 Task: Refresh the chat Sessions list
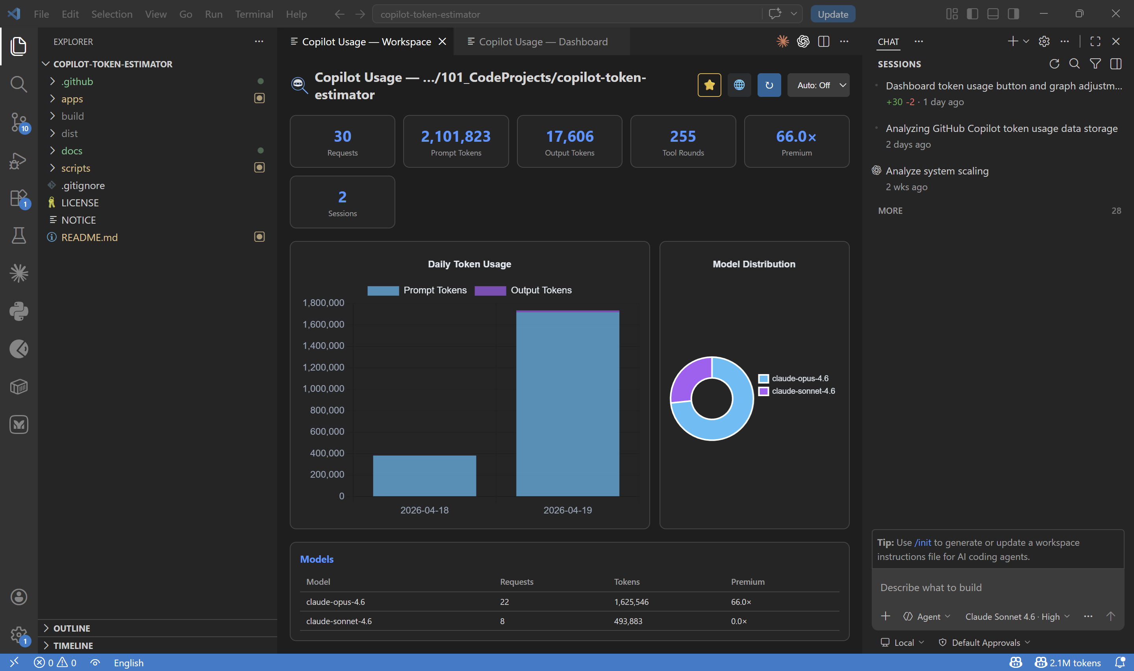tap(1054, 64)
